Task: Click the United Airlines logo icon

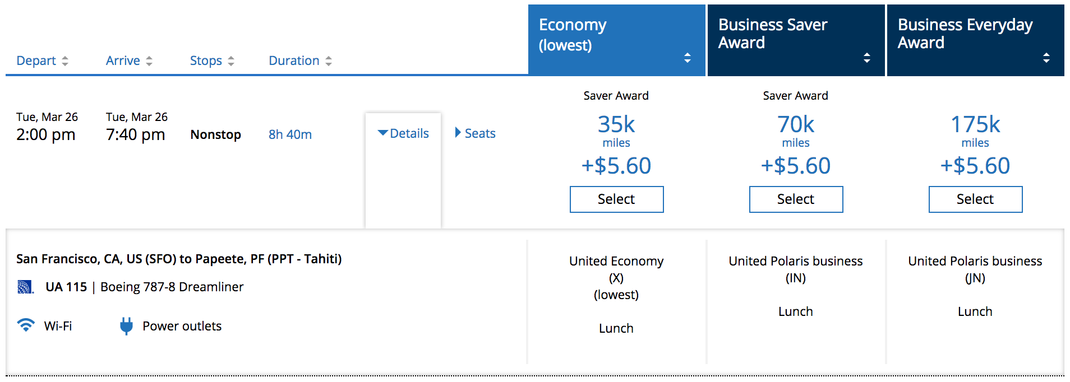Action: 25,287
